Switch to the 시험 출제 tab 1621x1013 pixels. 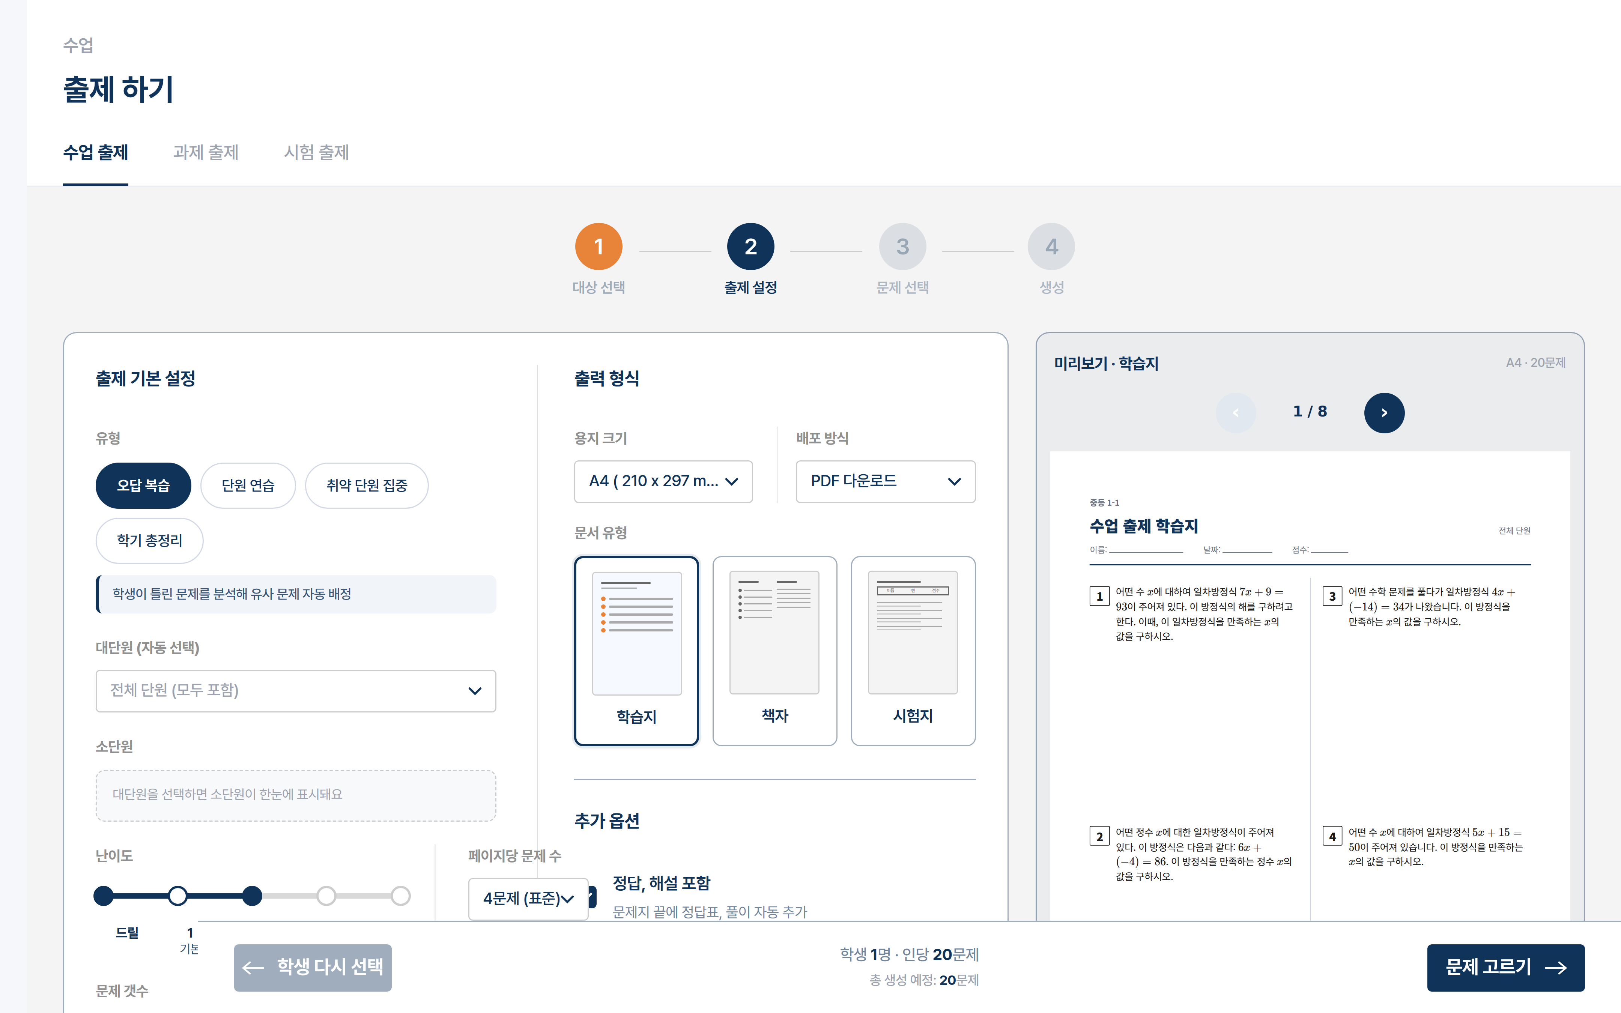tap(316, 153)
